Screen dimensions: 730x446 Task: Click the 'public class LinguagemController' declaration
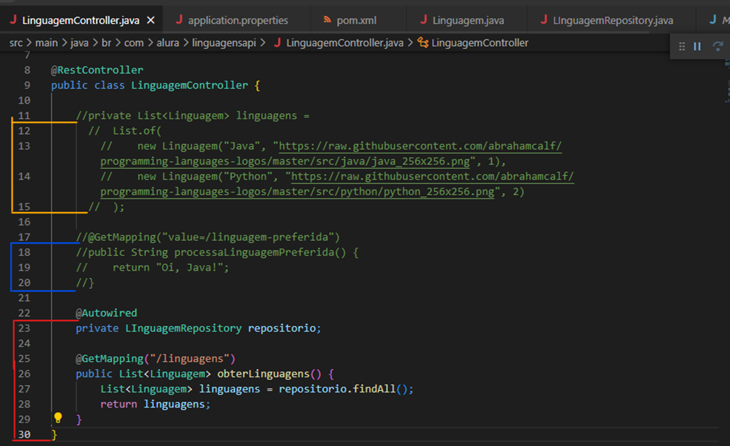150,86
